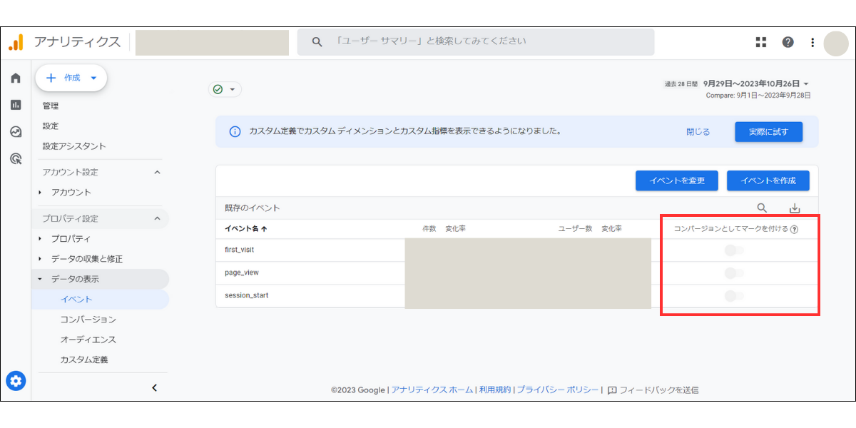Toggle conversion switch for session_start
Image resolution: width=856 pixels, height=428 pixels.
(734, 296)
